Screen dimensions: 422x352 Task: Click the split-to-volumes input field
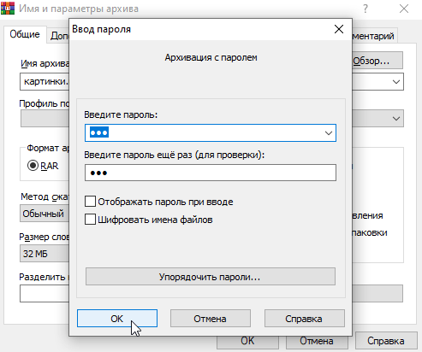pyautogui.click(x=45, y=294)
